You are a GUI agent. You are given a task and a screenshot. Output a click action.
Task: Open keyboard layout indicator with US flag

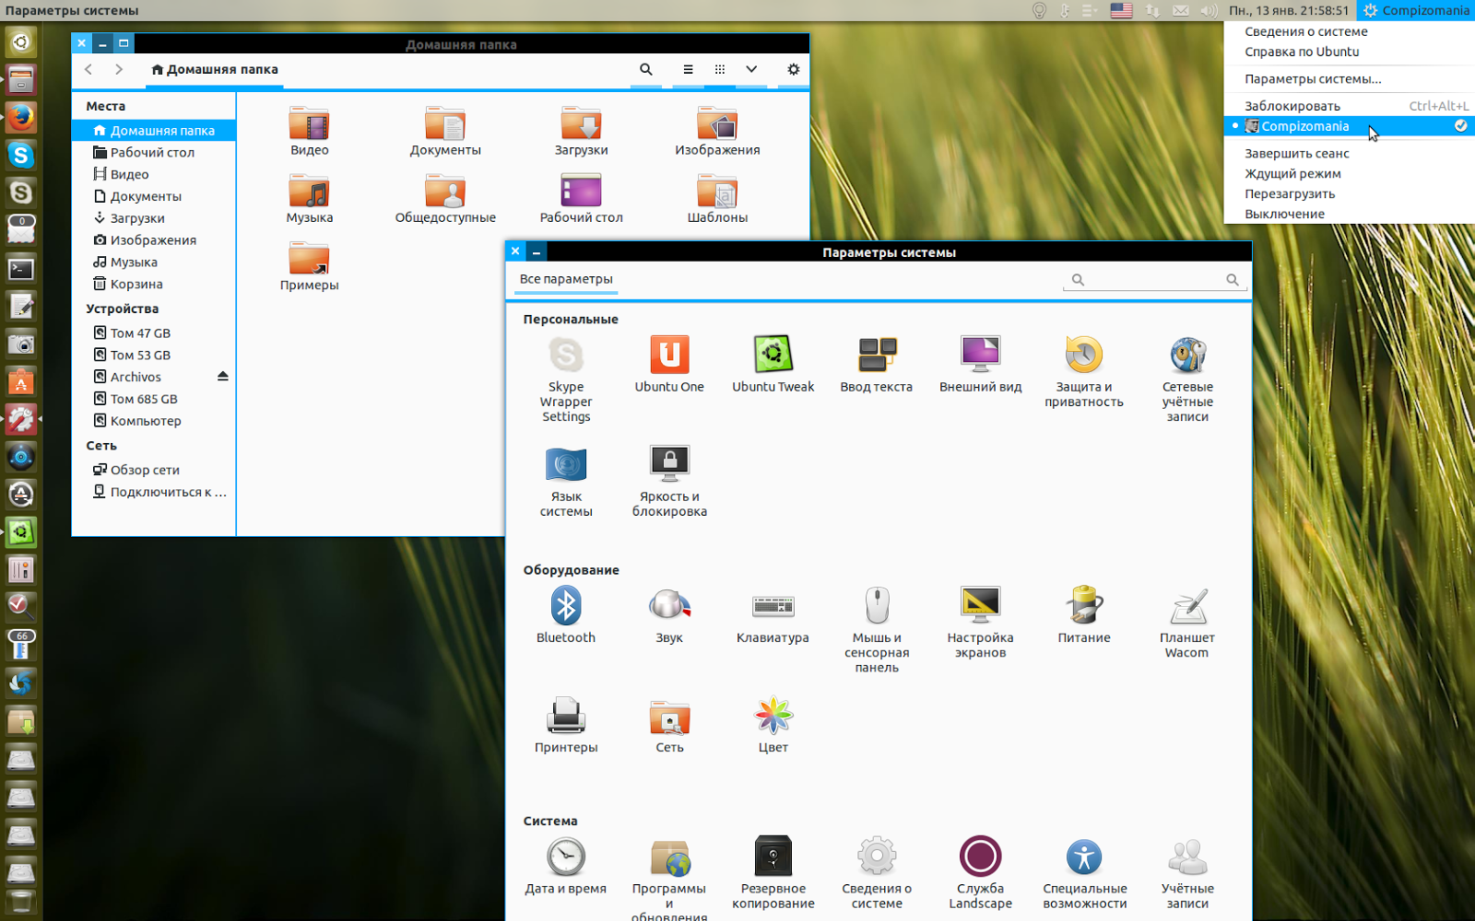point(1121,10)
